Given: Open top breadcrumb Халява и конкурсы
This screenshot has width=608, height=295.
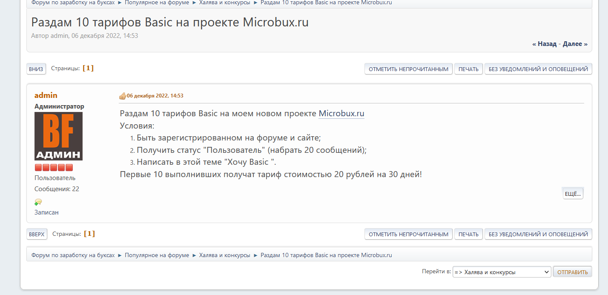Looking at the screenshot, I should pyautogui.click(x=225, y=3).
